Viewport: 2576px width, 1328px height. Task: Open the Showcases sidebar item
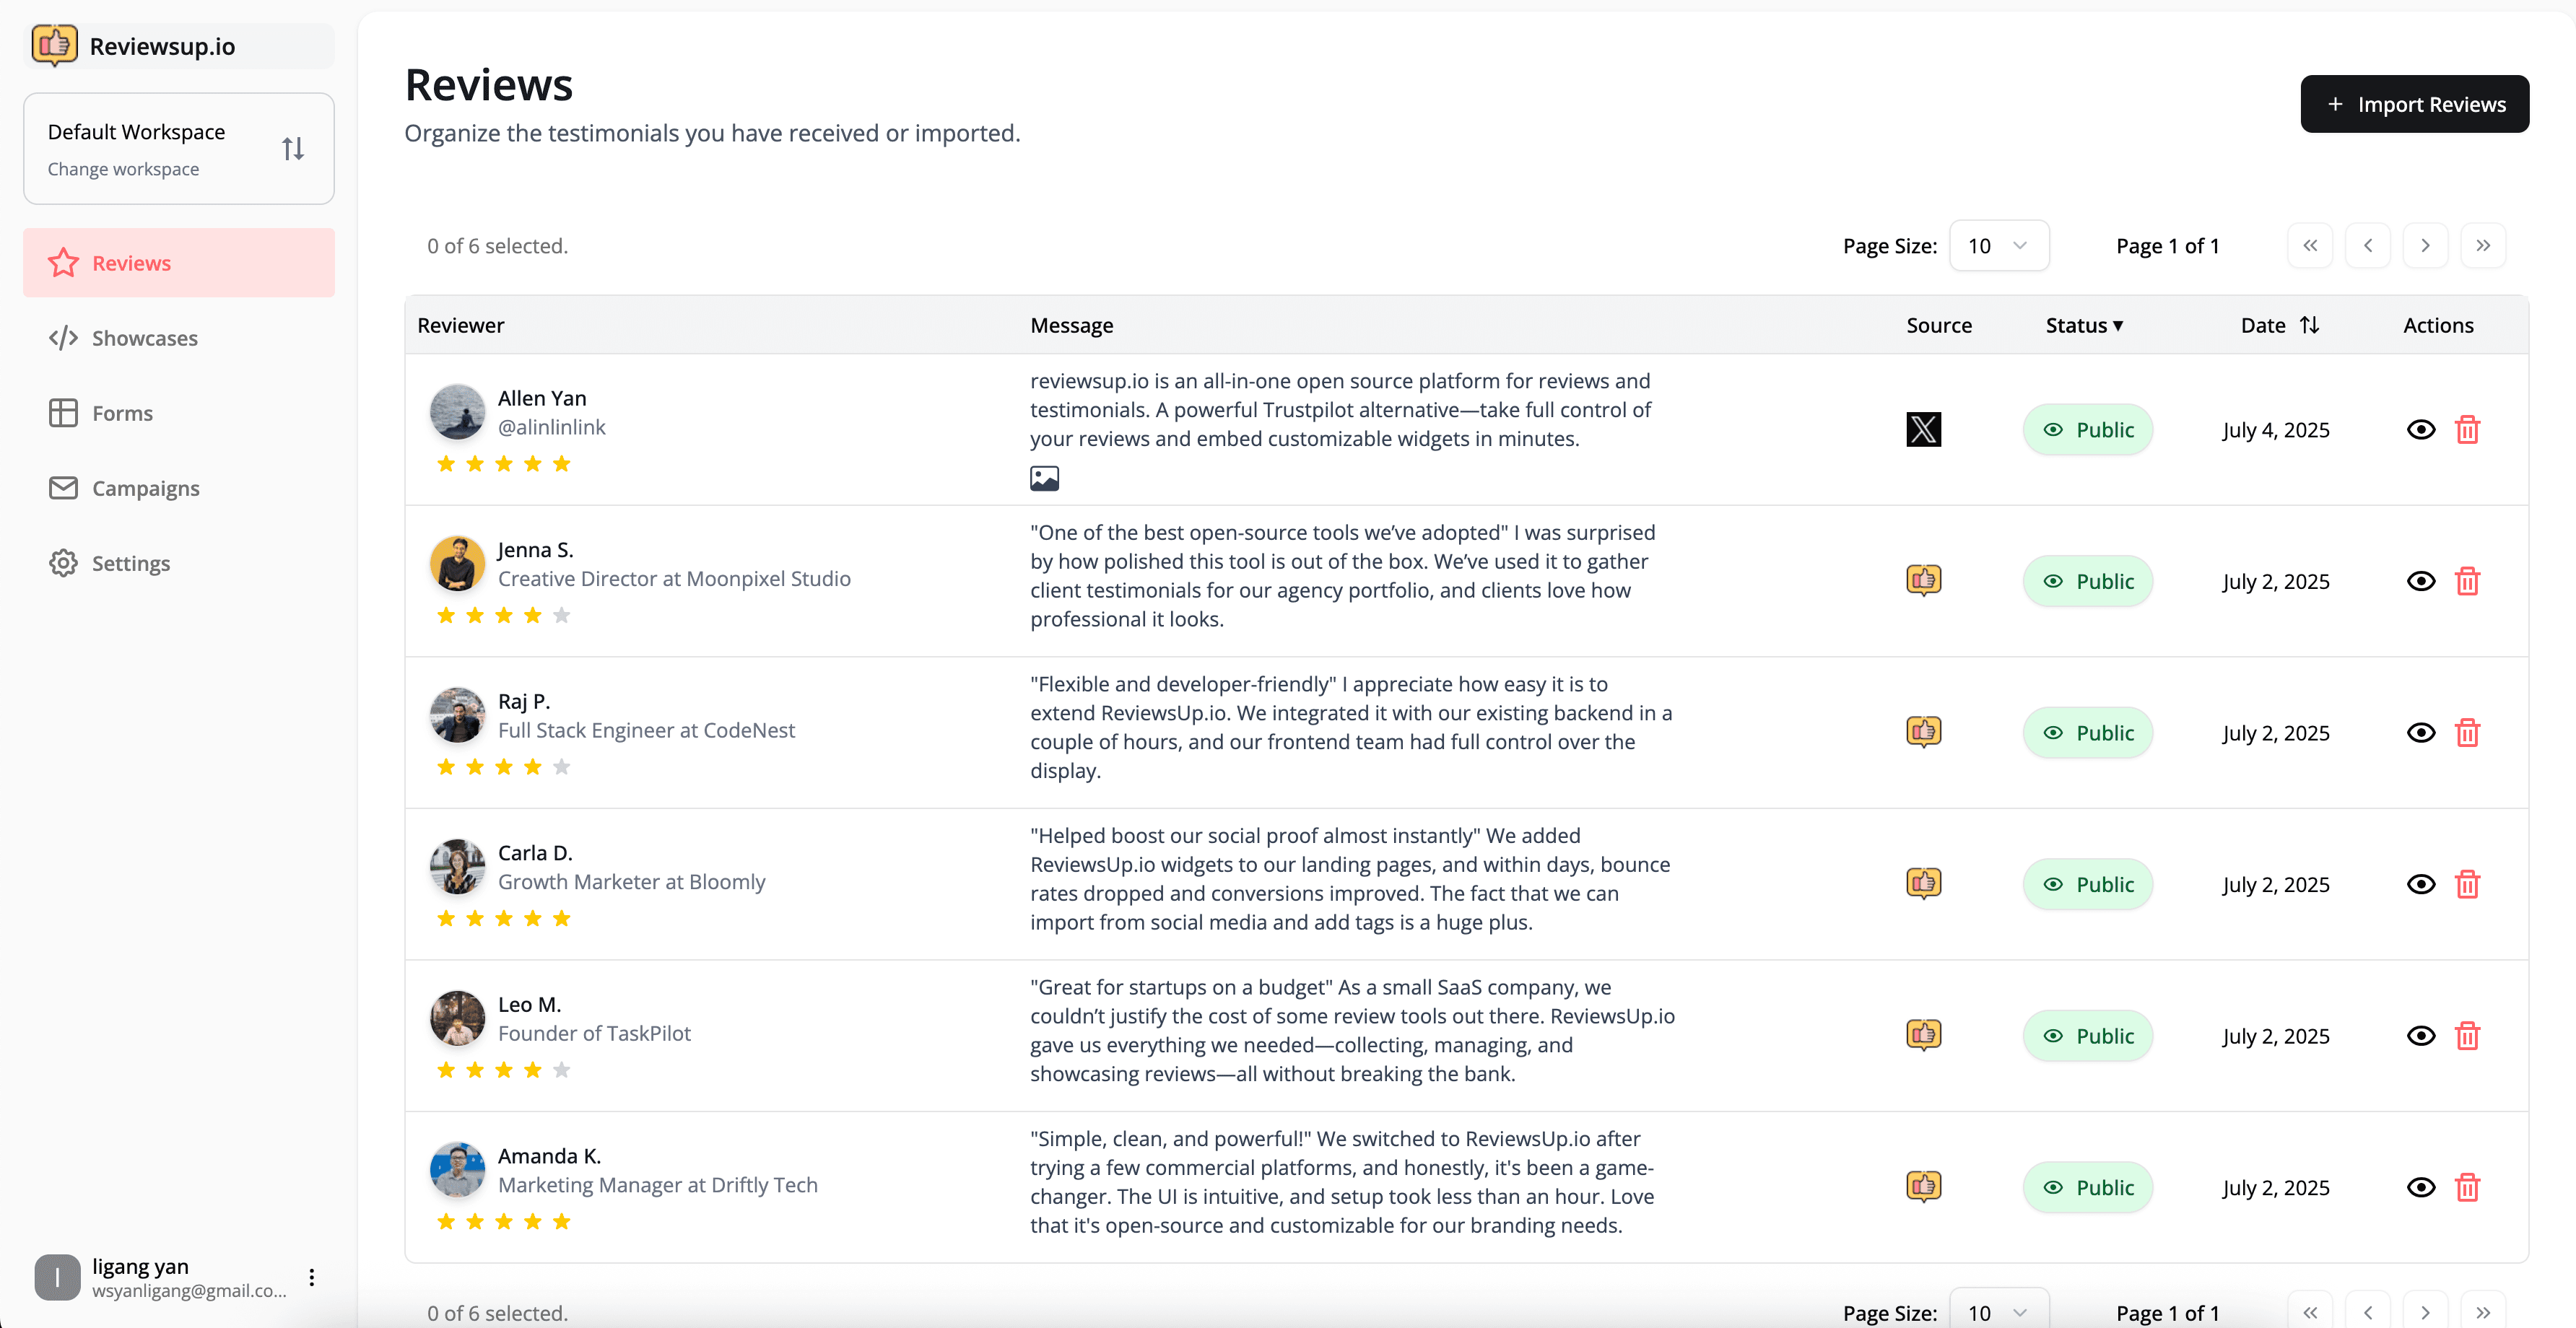tap(179, 338)
